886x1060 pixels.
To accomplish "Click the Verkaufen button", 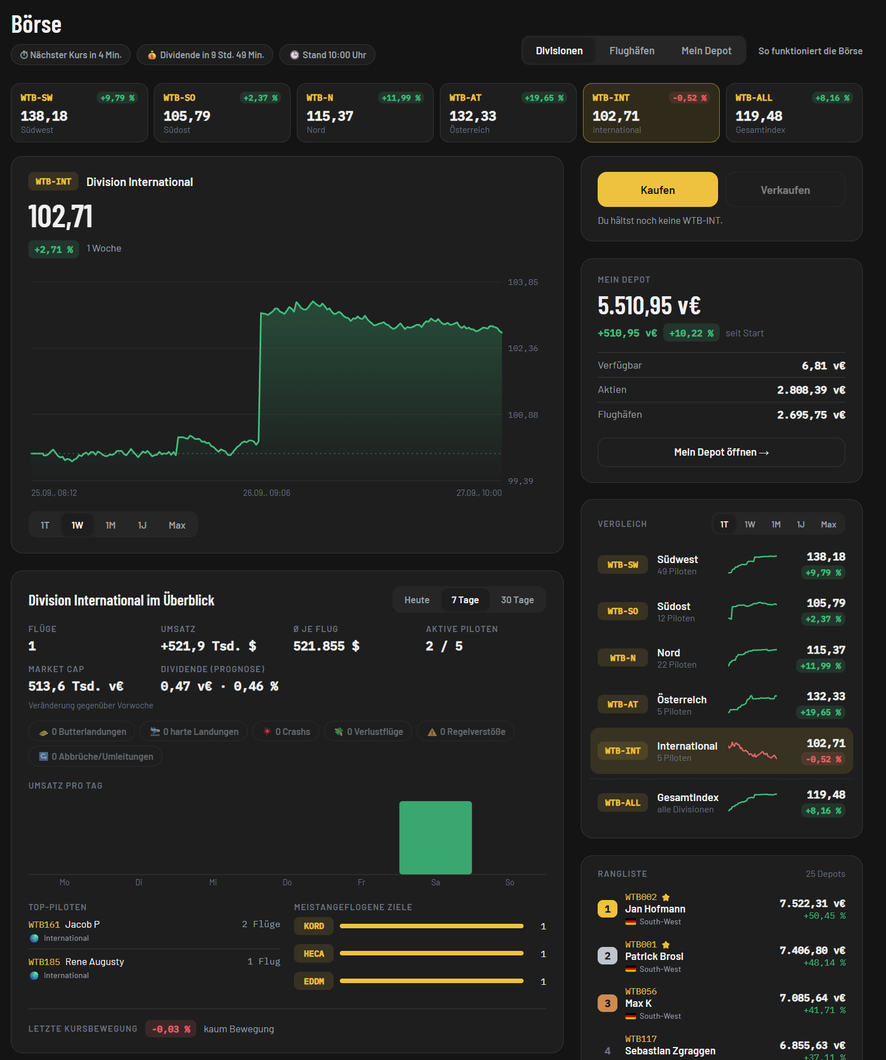I will coord(785,190).
